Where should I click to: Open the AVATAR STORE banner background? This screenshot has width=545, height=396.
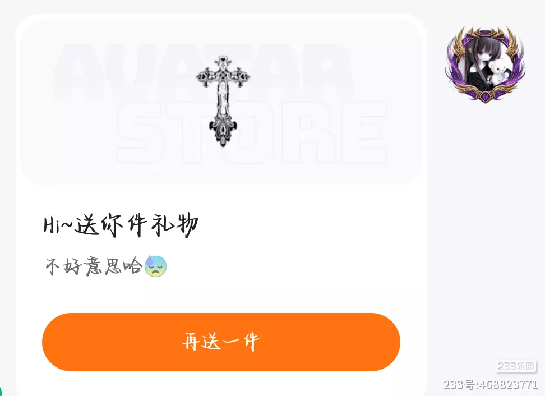221,102
